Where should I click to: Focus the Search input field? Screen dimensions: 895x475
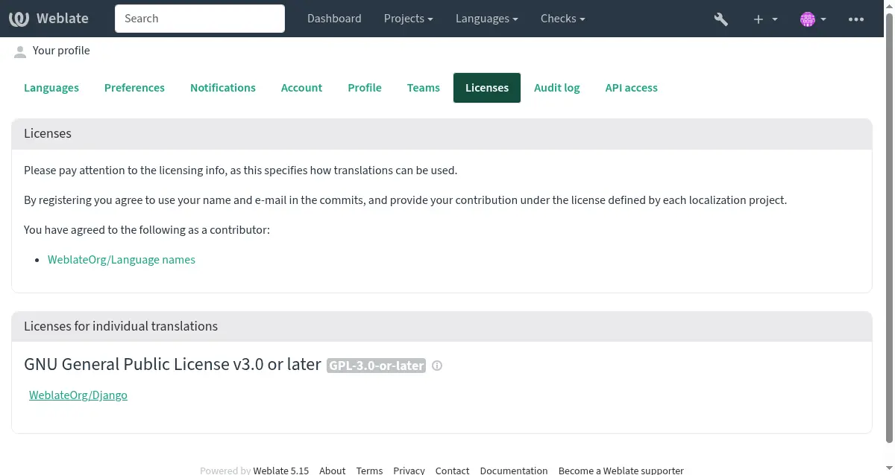point(200,19)
